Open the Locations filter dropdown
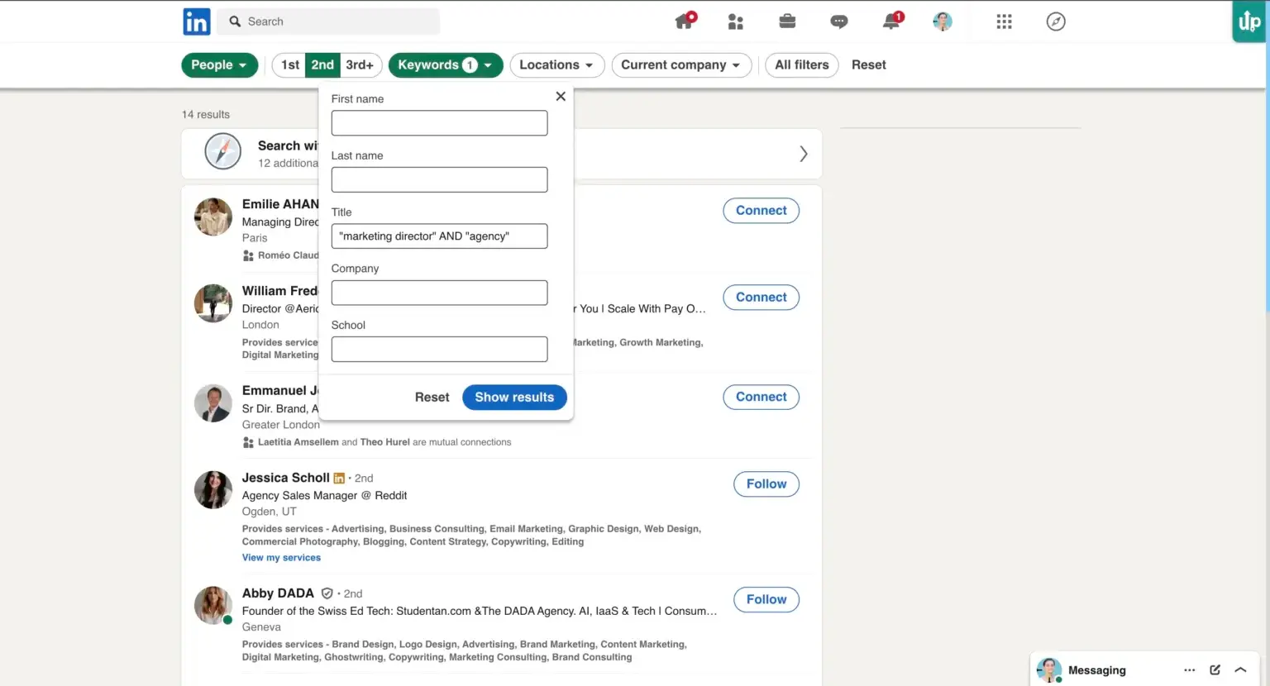Image resolution: width=1270 pixels, height=686 pixels. point(556,65)
